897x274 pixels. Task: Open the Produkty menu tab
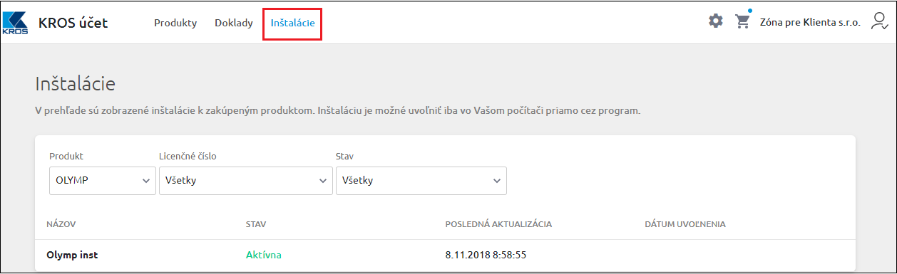point(175,23)
